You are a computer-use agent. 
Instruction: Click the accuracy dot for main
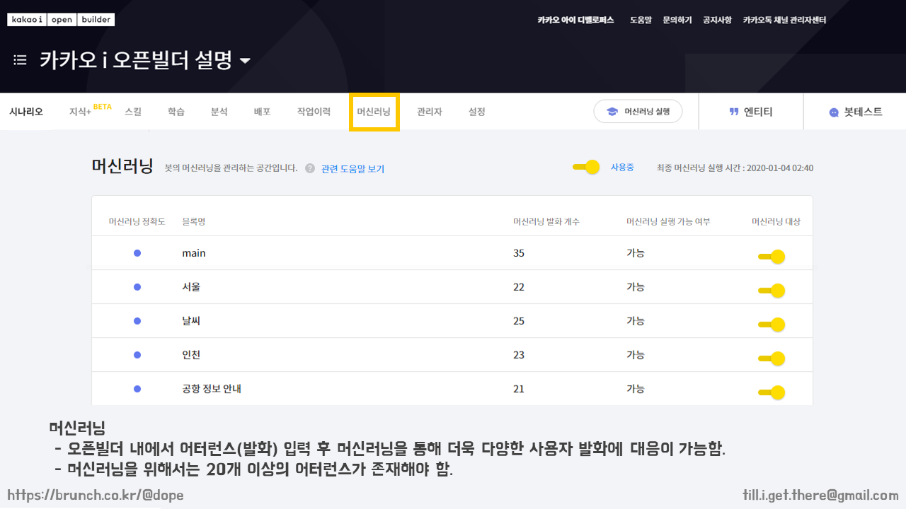137,253
